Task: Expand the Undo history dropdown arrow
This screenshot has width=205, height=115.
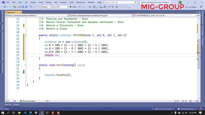Action: 33,7
